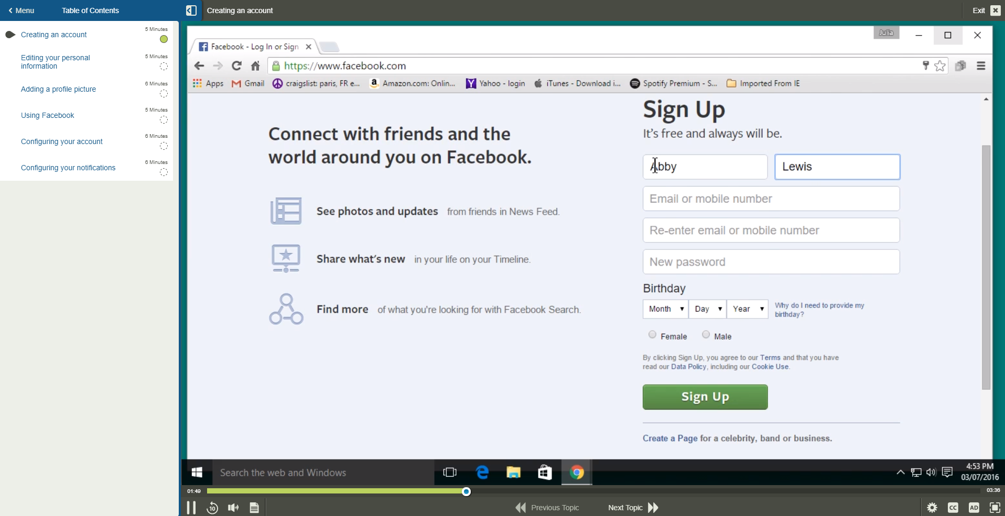This screenshot has width=1005, height=516.
Task: Mute audio with the speaker icon
Action: click(233, 507)
